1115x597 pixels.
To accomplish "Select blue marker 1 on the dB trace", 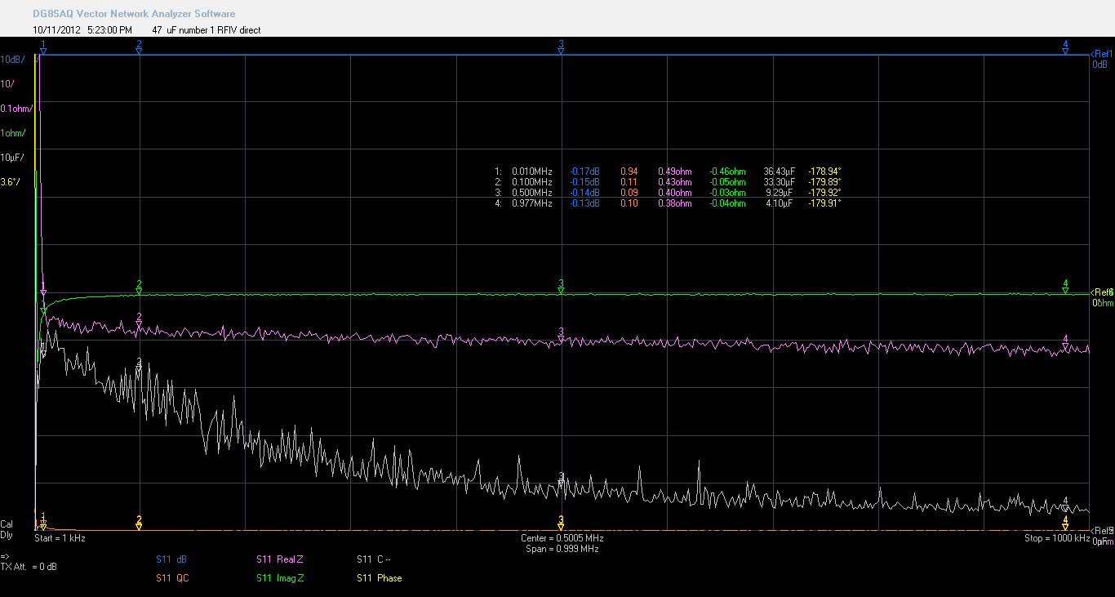I will (43, 47).
